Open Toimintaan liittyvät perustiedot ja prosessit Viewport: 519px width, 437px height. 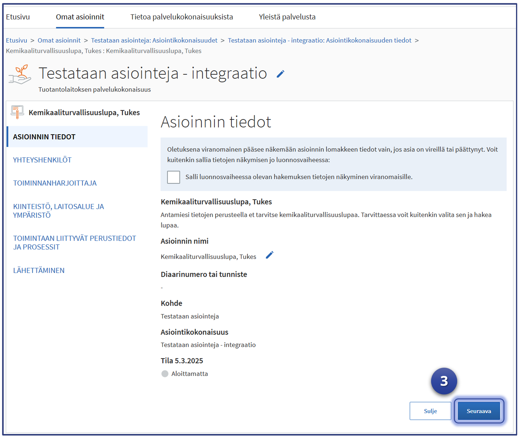click(x=74, y=243)
